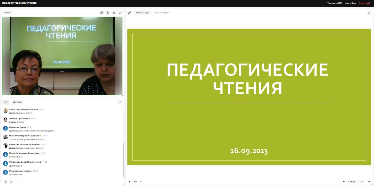Click message 'Добрый день, Зуева Светлана Александровна.'
374x186 pixels.
(x=32, y=131)
